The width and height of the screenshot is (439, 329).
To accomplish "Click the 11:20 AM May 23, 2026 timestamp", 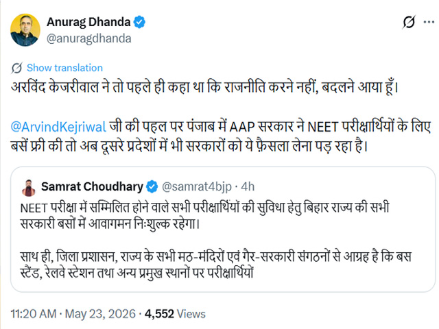I will [73, 314].
